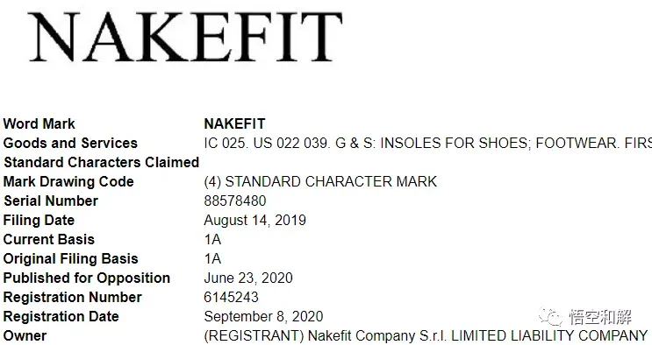The width and height of the screenshot is (652, 345).
Task: Click serial number 88578480
Action: coord(235,201)
